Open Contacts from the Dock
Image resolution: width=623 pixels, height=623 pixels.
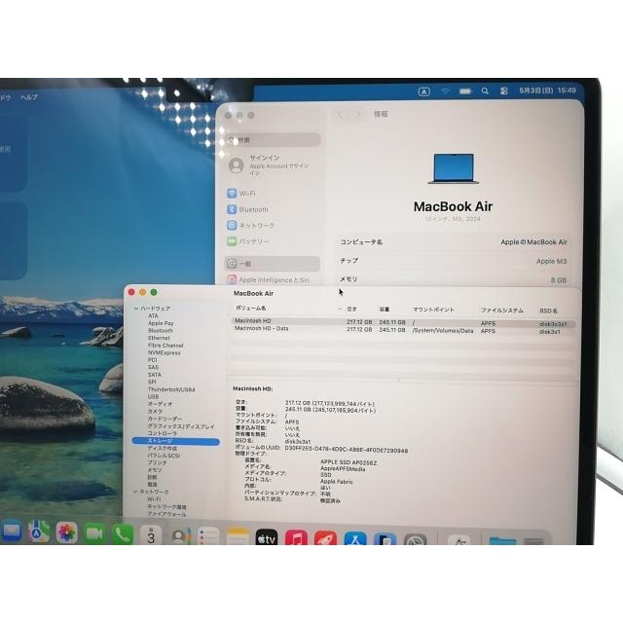179,536
